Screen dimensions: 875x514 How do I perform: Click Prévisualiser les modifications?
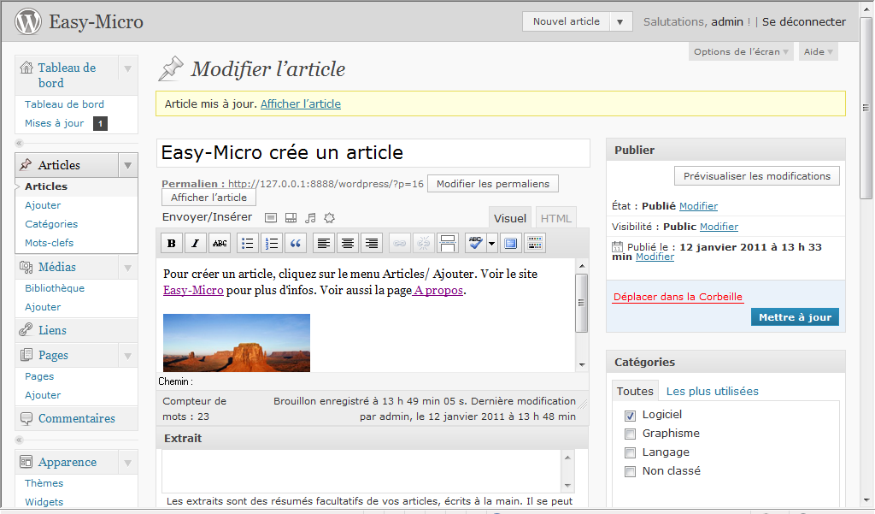tap(757, 176)
